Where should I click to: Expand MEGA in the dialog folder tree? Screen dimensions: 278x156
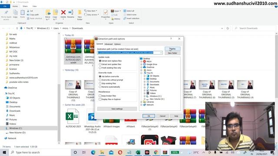(x=141, y=62)
